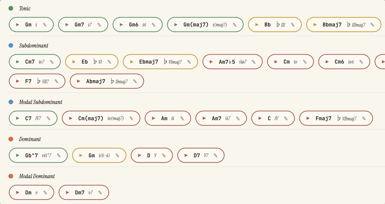The height and width of the screenshot is (204, 385).
Task: Click the Modal Dominant section heading
Action: click(37, 176)
